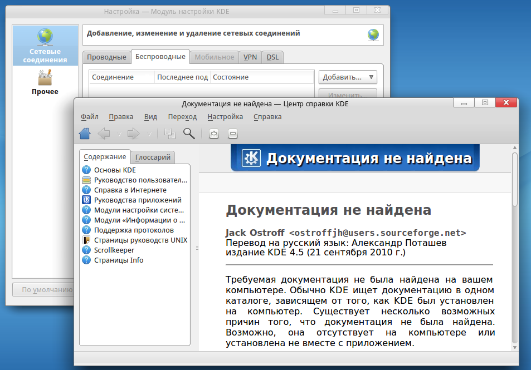The width and height of the screenshot is (531, 370).
Task: Click the icon beside Модули «Информации о…
Action: [x=86, y=220]
